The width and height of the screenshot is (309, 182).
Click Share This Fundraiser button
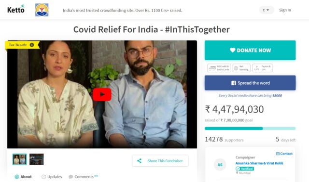pos(160,161)
